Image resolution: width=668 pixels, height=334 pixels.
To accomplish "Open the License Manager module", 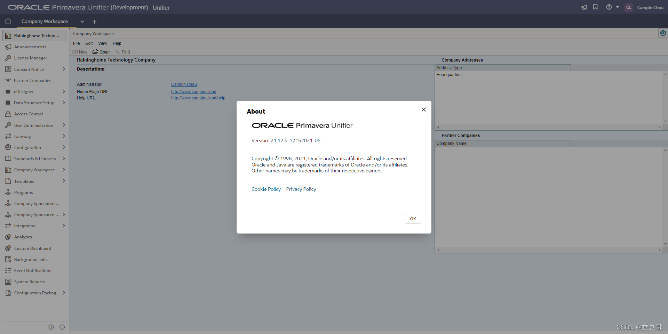I will (x=30, y=58).
